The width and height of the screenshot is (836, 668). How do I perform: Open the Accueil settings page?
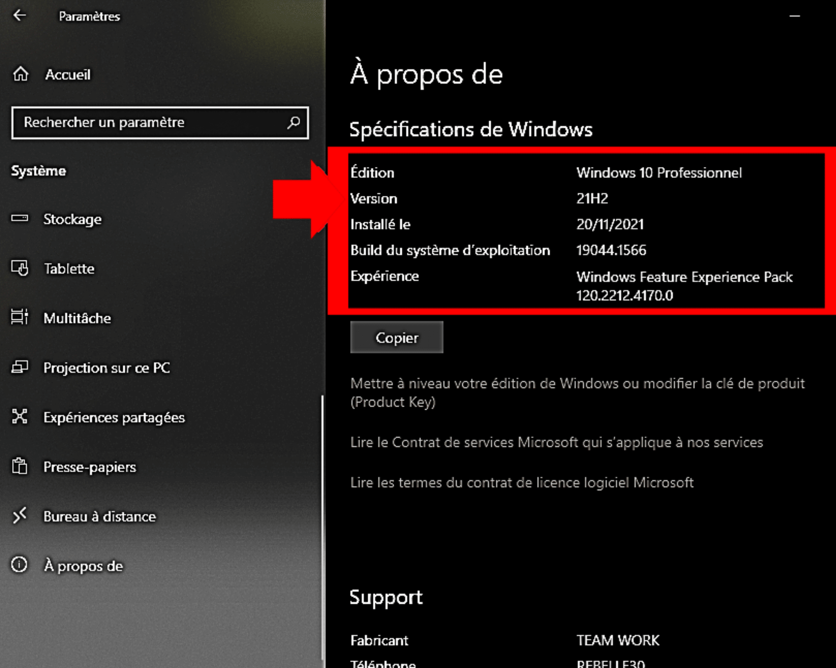click(x=68, y=75)
